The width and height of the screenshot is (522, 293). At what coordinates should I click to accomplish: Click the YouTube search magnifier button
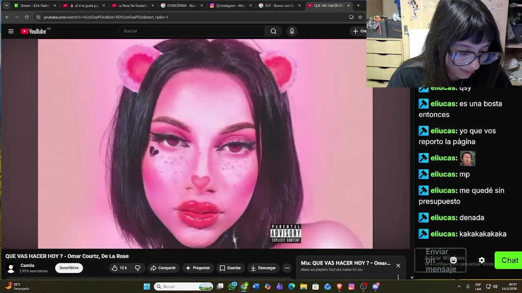coord(273,31)
